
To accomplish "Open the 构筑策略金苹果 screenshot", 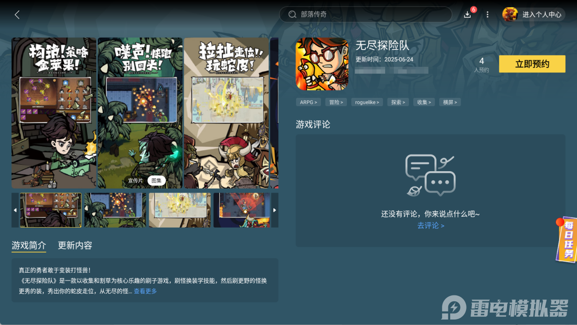I will [54, 113].
